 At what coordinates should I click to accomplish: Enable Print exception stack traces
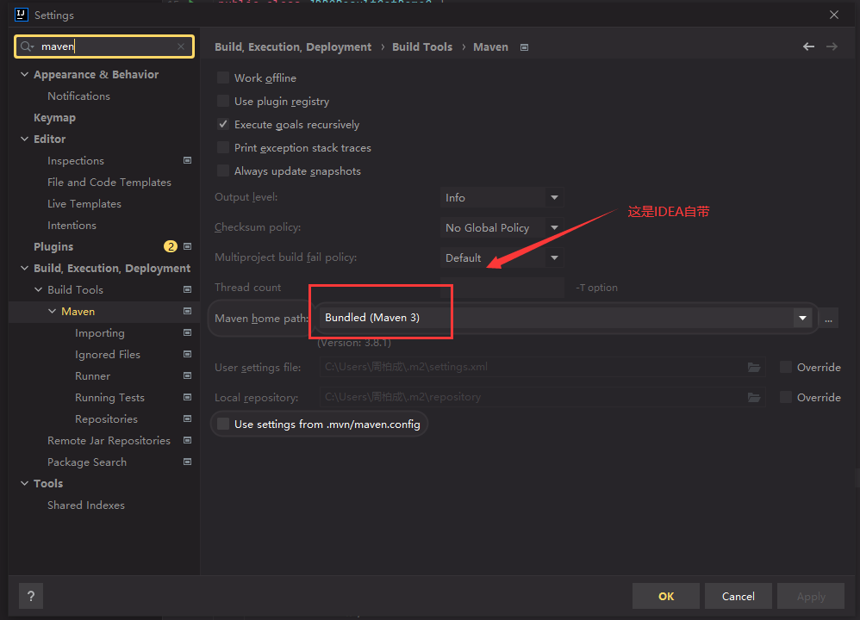[222, 147]
